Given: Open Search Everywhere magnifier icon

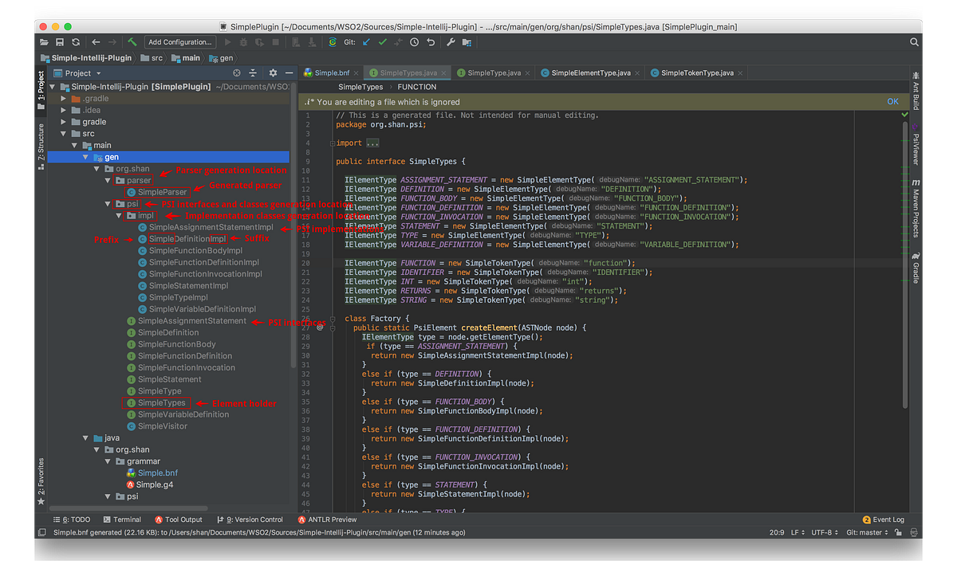Looking at the screenshot, I should click(x=914, y=42).
